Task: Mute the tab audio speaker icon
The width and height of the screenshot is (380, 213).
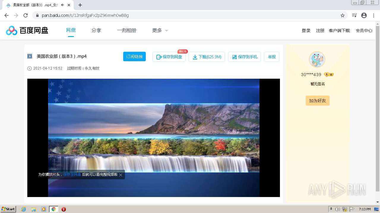Action: [x=62, y=5]
